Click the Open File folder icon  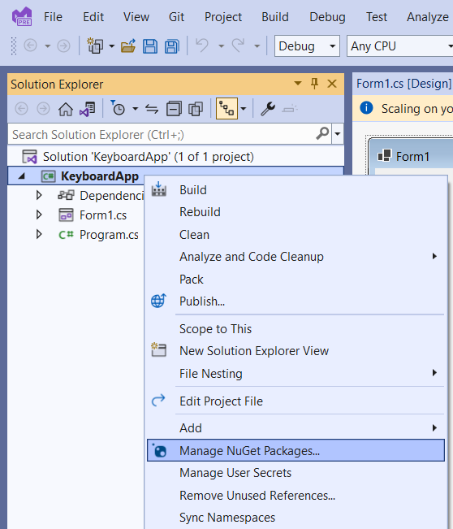click(128, 46)
